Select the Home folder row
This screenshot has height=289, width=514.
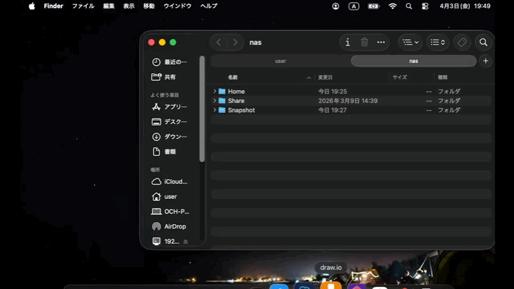click(x=351, y=91)
